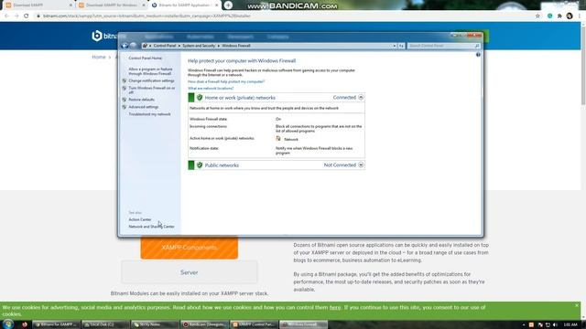This screenshot has height=329, width=586.
Task: Click System and Security breadcrumb
Action: (x=199, y=46)
